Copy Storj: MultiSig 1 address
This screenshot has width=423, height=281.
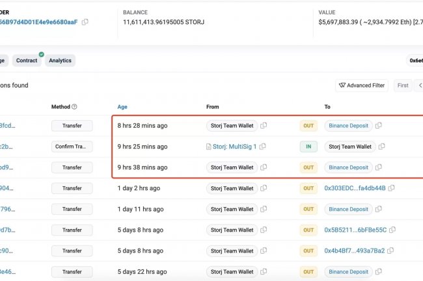263,147
